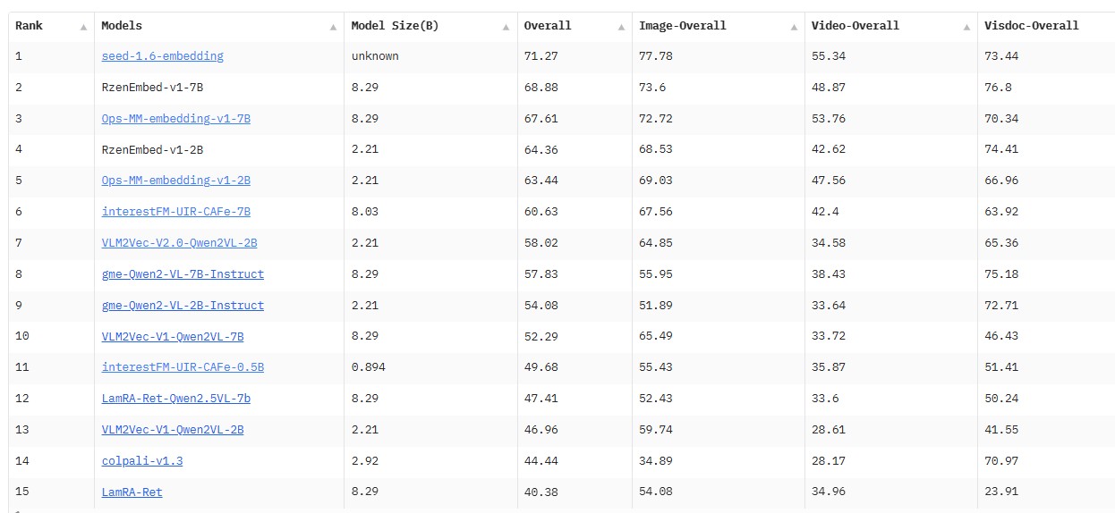Sort table by Rank column arrow

pos(83,27)
